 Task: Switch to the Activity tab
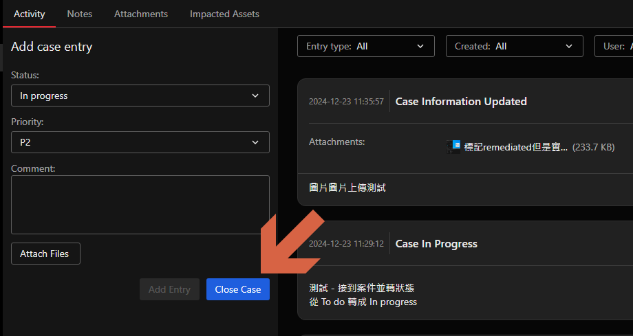(29, 14)
